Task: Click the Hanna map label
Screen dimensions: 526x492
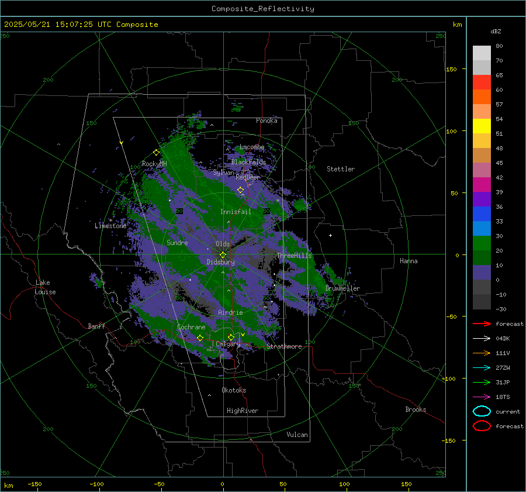Action: click(409, 261)
